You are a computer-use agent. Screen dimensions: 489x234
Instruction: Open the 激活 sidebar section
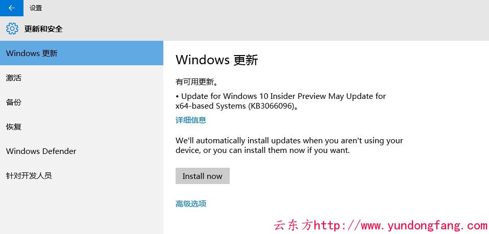pos(81,77)
